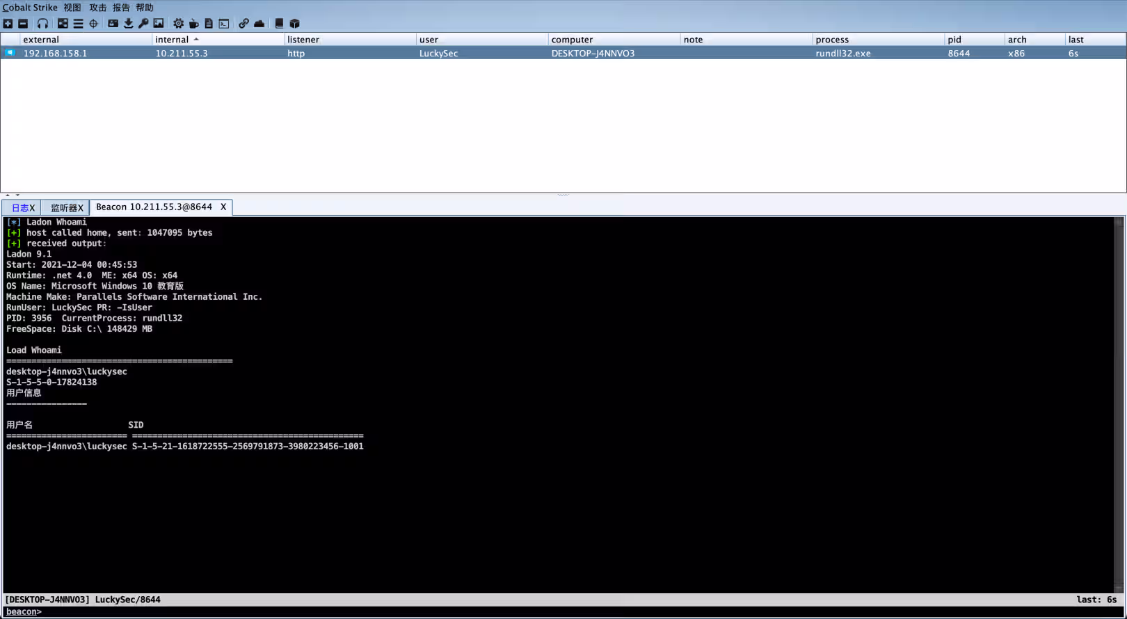Click the crosshair targets view icon
Image resolution: width=1127 pixels, height=619 pixels.
(93, 24)
